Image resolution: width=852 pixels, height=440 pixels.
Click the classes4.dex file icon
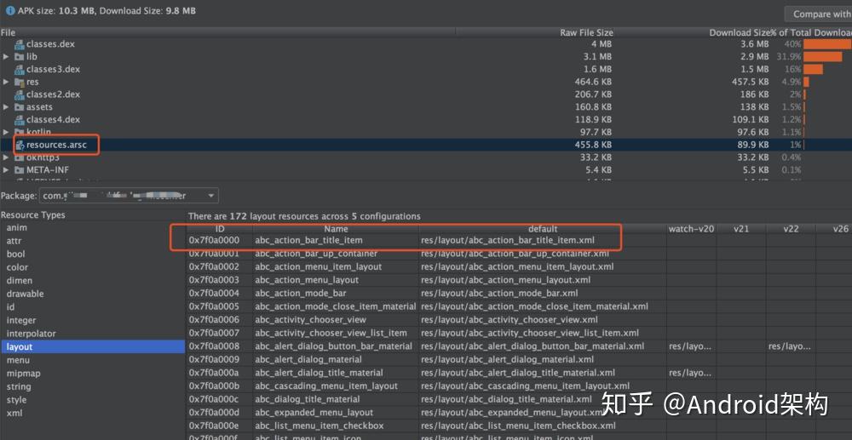click(20, 119)
